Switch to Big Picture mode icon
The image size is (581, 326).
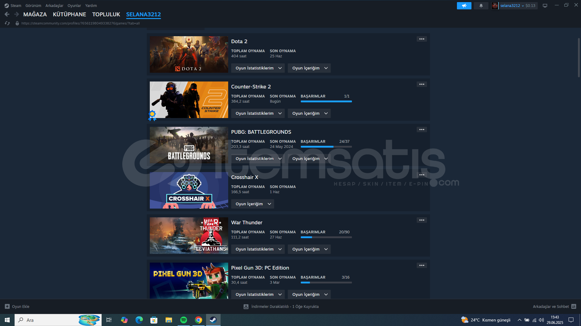[x=545, y=6]
